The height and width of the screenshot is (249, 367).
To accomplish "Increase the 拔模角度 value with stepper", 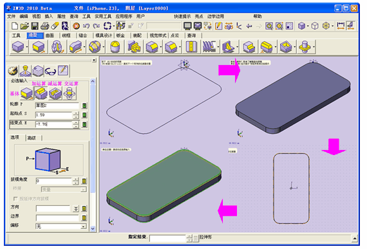I will coord(75,180).
